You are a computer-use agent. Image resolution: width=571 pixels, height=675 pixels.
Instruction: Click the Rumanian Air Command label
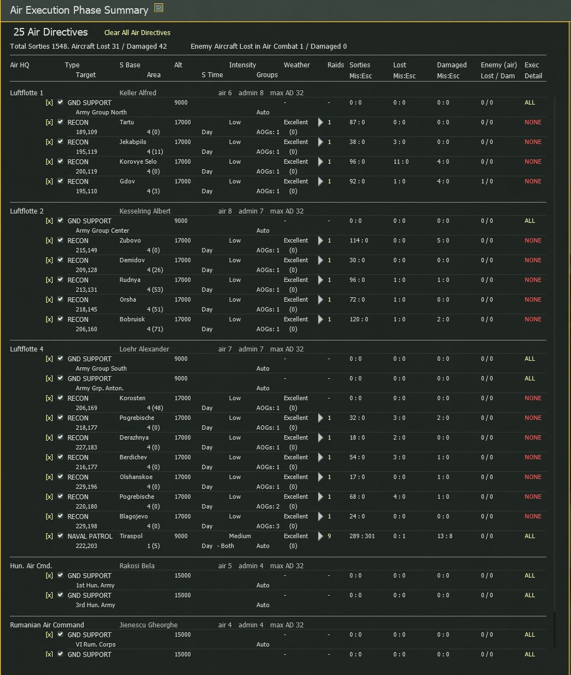pyautogui.click(x=47, y=625)
